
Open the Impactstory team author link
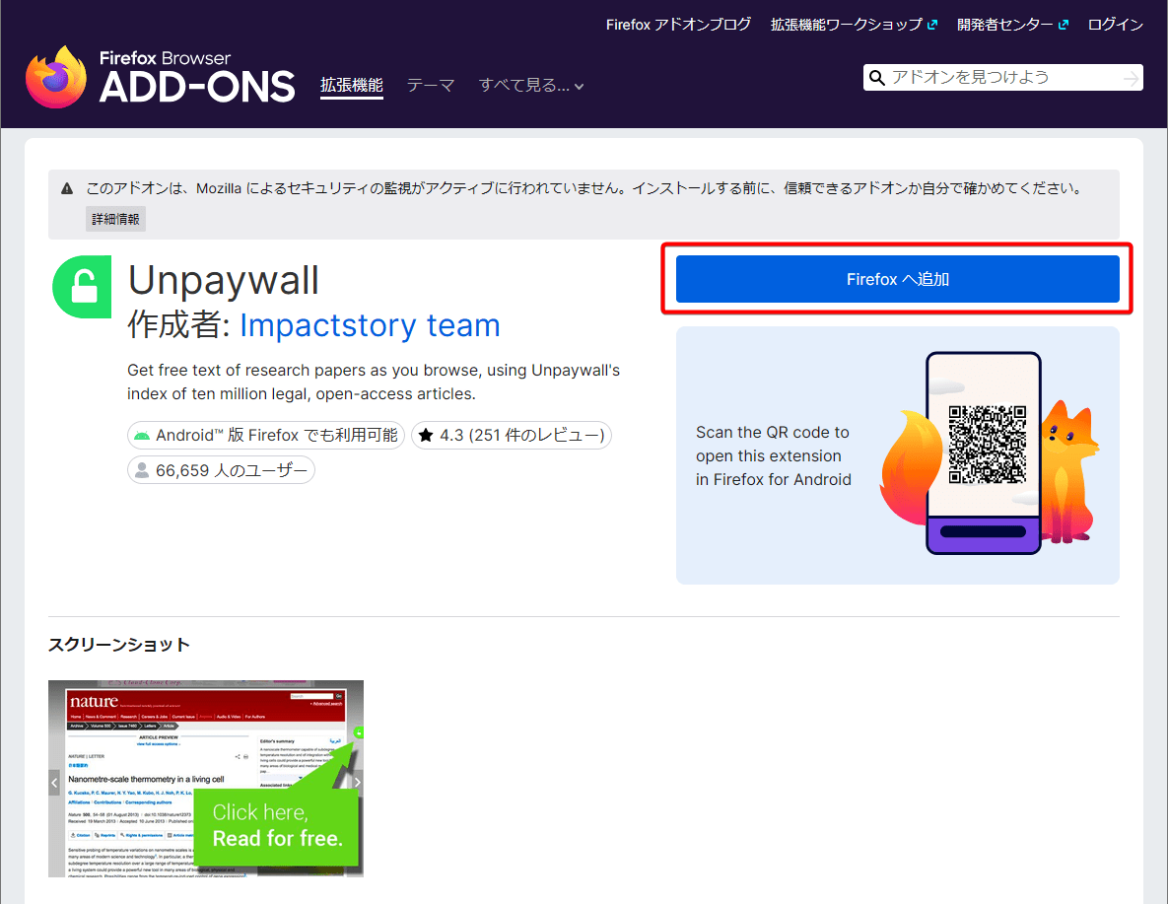(370, 325)
